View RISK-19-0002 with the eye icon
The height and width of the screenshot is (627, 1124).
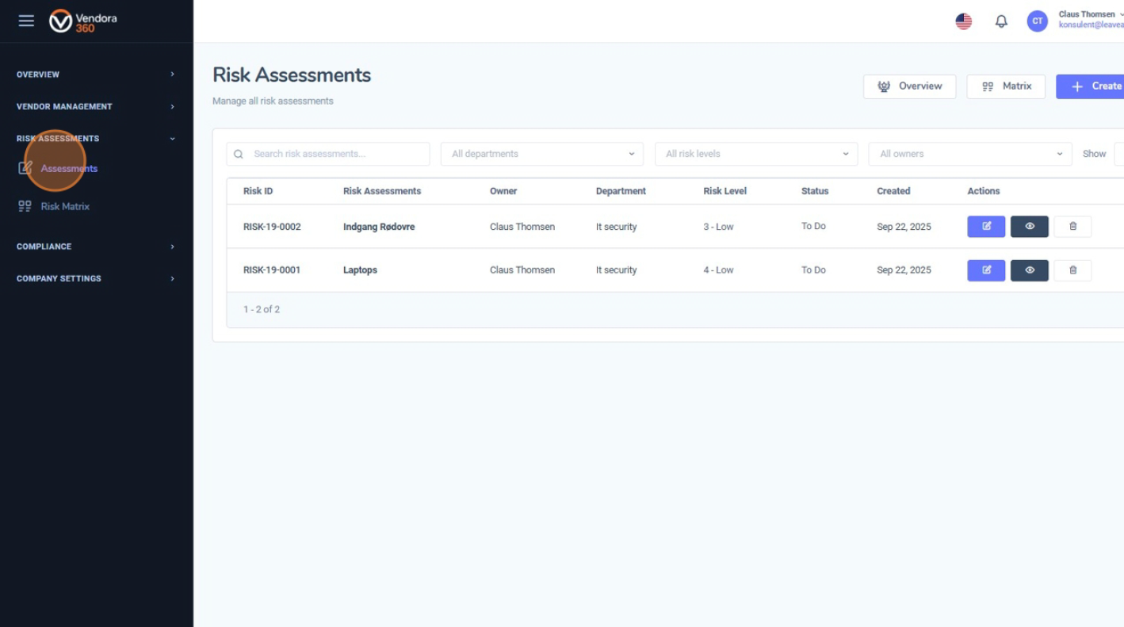1029,226
